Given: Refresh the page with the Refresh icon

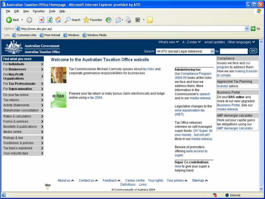Looking at the screenshot, I should [x=50, y=20].
